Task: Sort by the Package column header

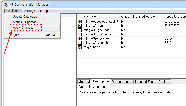Action: pyautogui.click(x=101, y=16)
